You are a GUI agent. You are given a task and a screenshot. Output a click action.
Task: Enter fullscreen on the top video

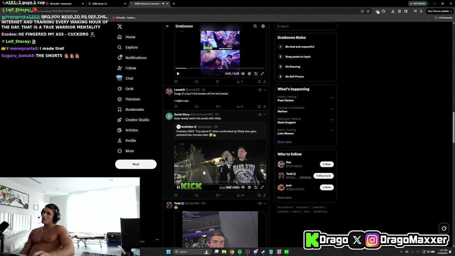tap(262, 74)
